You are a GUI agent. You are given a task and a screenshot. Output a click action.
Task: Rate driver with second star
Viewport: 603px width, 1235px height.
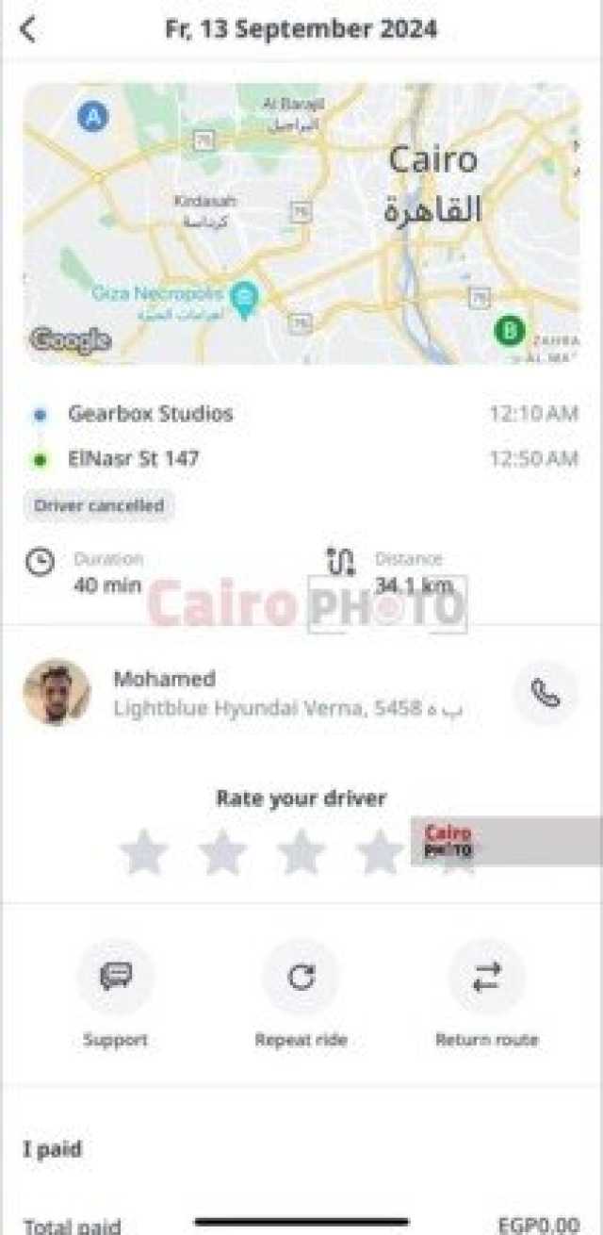pos(222,851)
